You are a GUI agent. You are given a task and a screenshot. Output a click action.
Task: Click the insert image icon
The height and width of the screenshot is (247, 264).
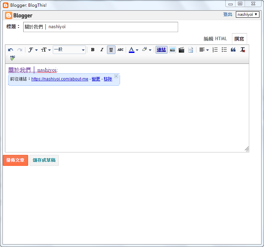(172, 50)
